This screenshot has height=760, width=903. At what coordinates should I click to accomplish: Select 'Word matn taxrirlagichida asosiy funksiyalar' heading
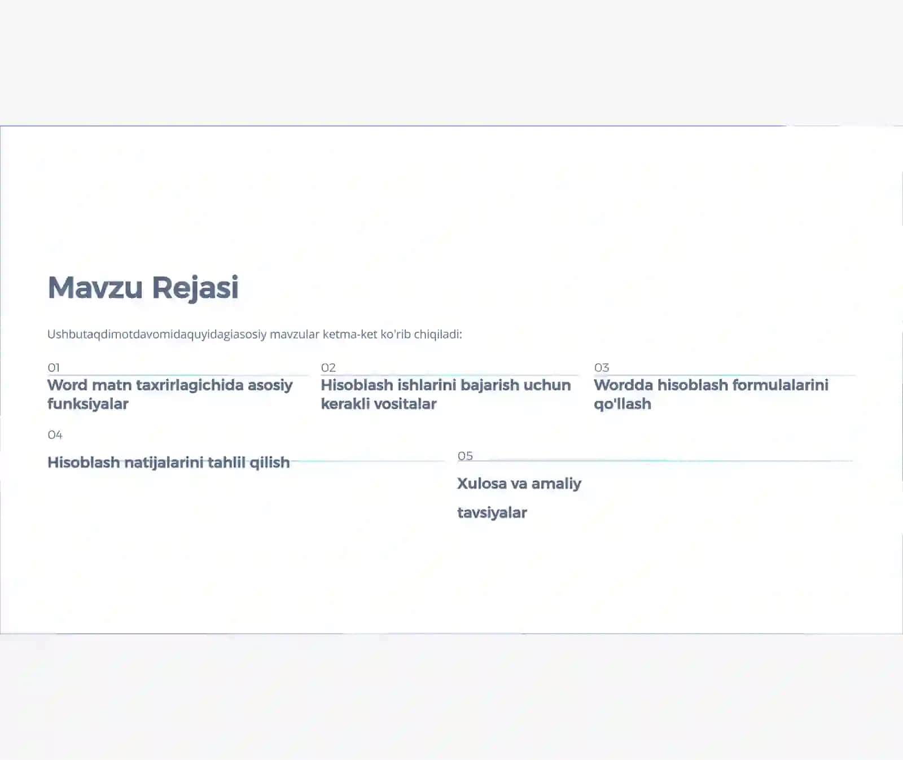point(170,394)
